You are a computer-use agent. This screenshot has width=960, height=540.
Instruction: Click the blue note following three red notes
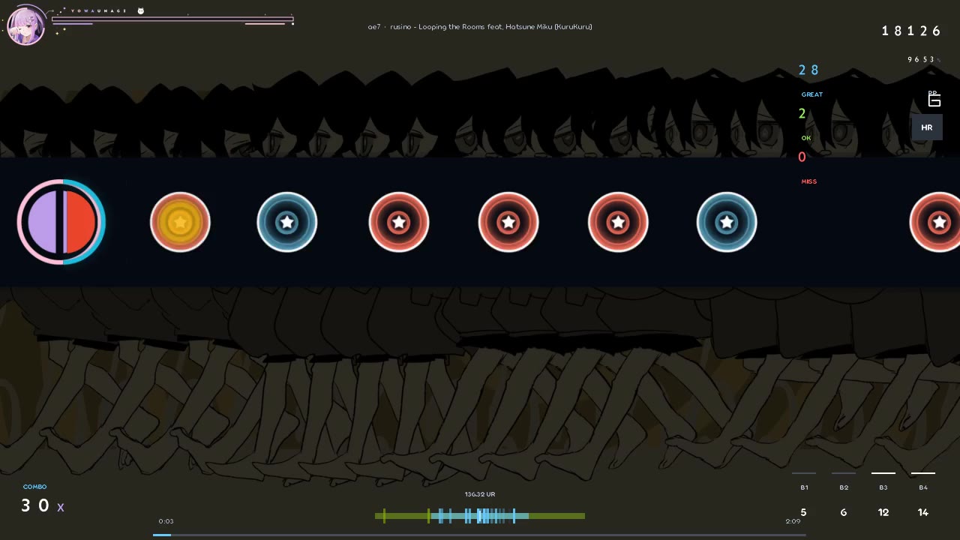(x=727, y=222)
